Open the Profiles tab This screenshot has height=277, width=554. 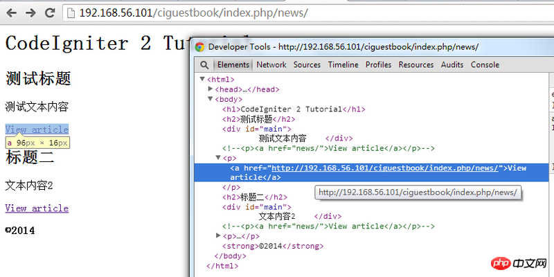[x=378, y=64]
